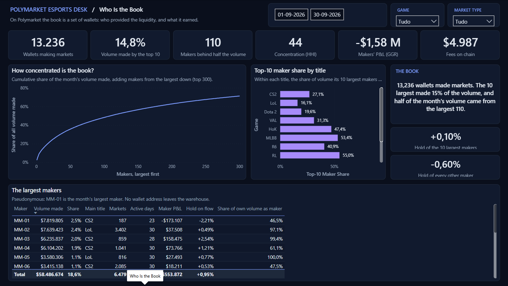Select the MLBB bar in the chart
The width and height of the screenshot is (508, 286).
[x=309, y=138]
